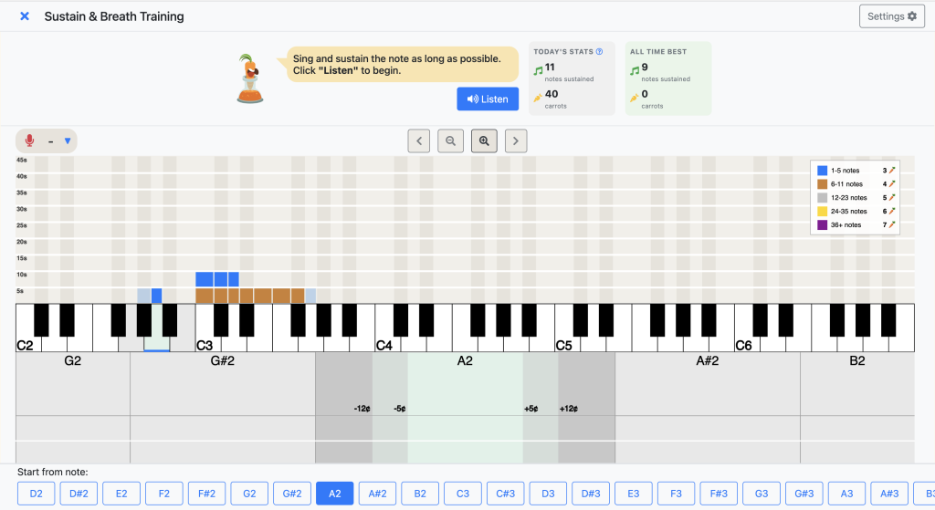Click the blue 1-5 notes legend swatch

click(822, 171)
